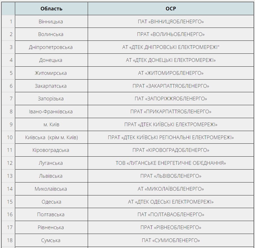This screenshot has width=255, height=248.
Task: Click ПАТ «СУМИОБЛЕНЕРГО» cell
Action: [x=171, y=240]
